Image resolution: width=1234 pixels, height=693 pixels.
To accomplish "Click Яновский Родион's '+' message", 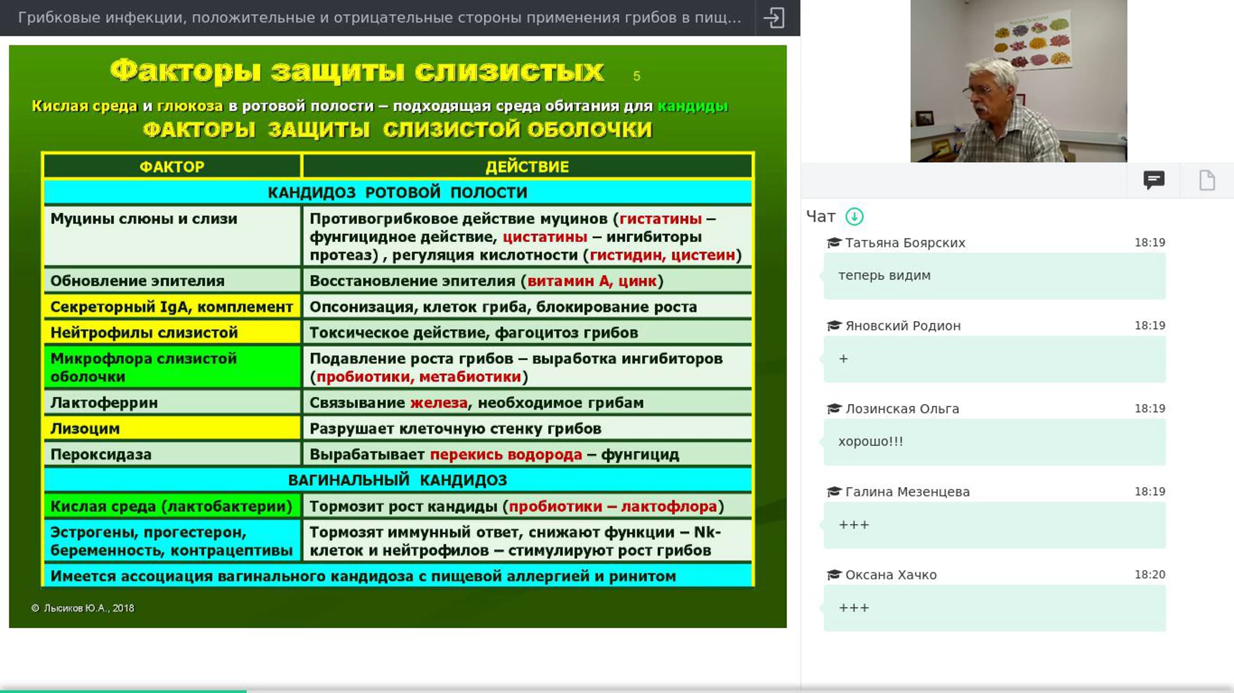I will (994, 359).
